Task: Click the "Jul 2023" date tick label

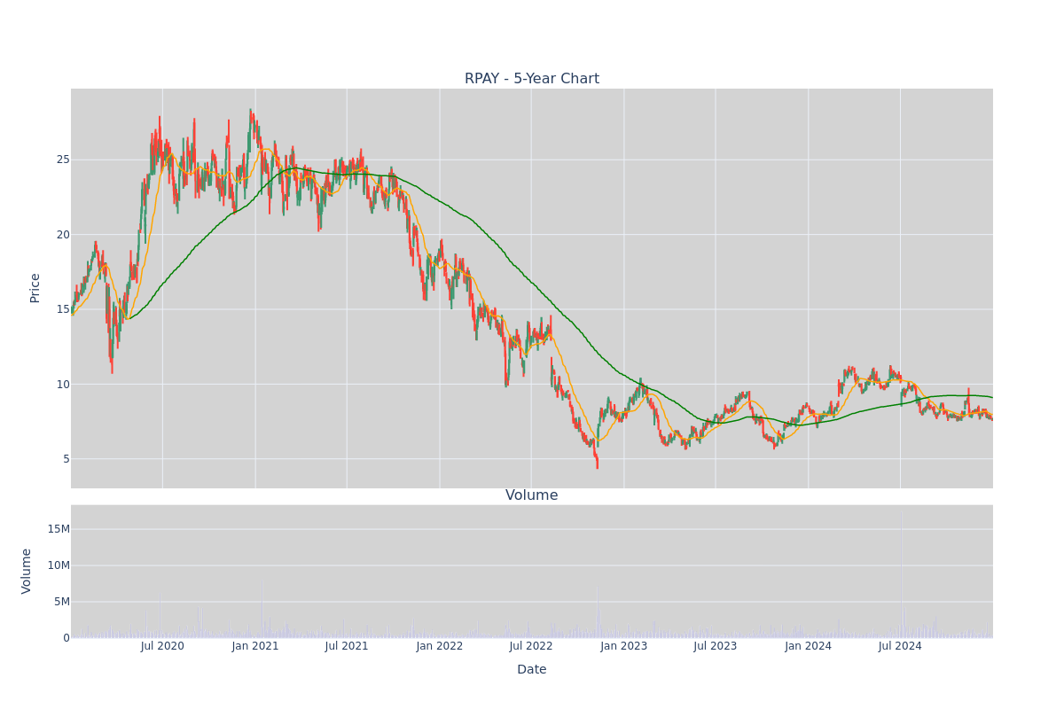Action: tap(716, 646)
